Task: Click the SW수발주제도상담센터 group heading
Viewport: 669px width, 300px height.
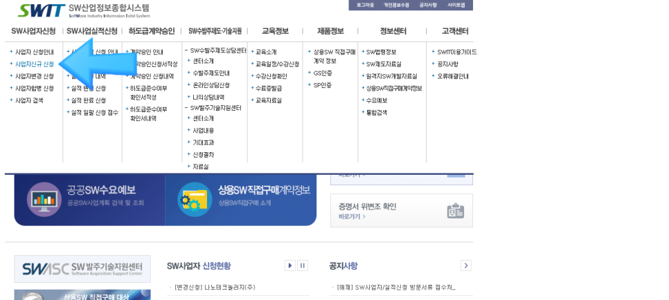Action: tap(218, 50)
